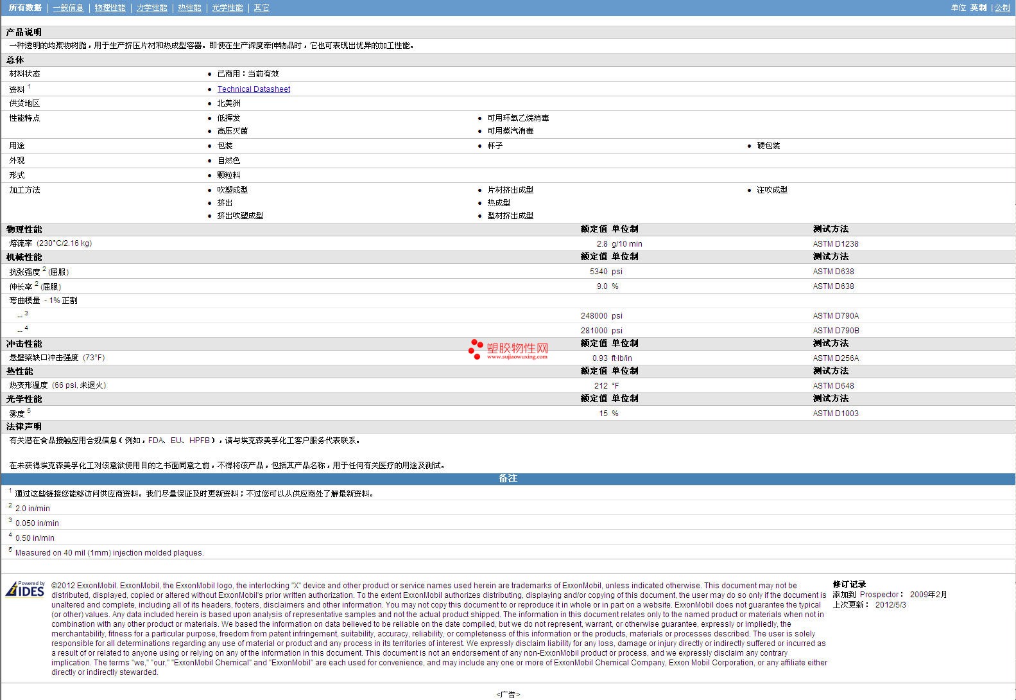
Task: Click the 9.0 % elongation value
Action: 607,286
